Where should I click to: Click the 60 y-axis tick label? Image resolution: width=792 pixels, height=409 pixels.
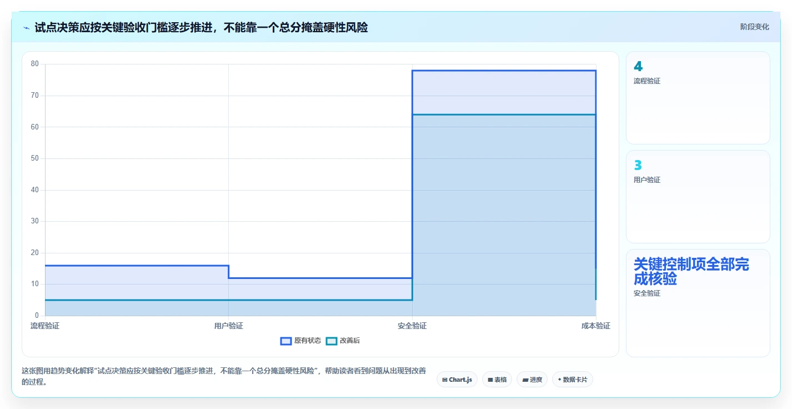click(35, 127)
